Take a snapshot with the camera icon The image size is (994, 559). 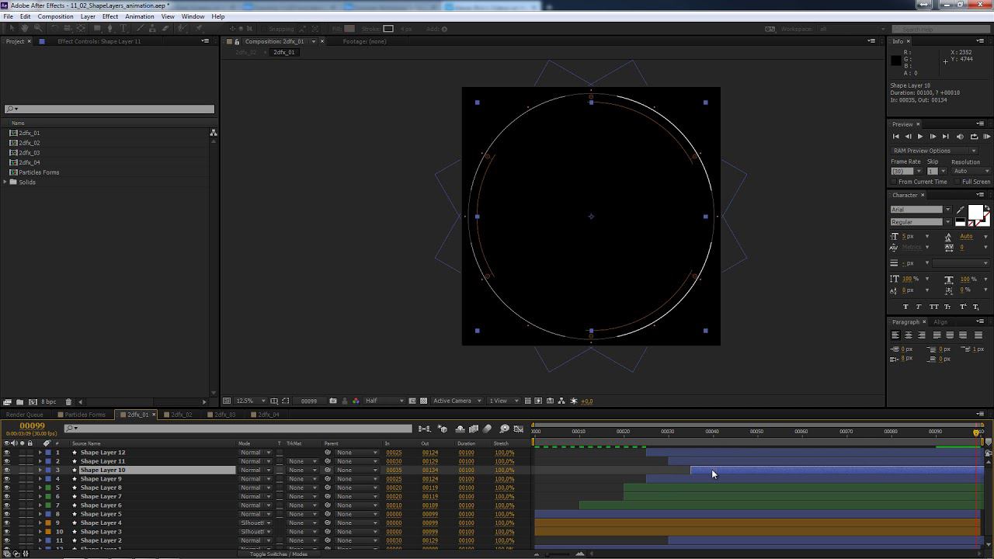click(333, 401)
